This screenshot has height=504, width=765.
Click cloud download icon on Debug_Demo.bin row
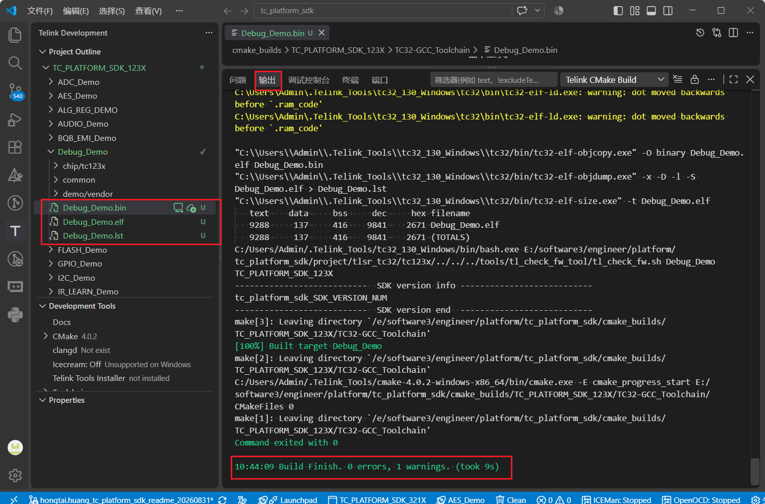(192, 207)
